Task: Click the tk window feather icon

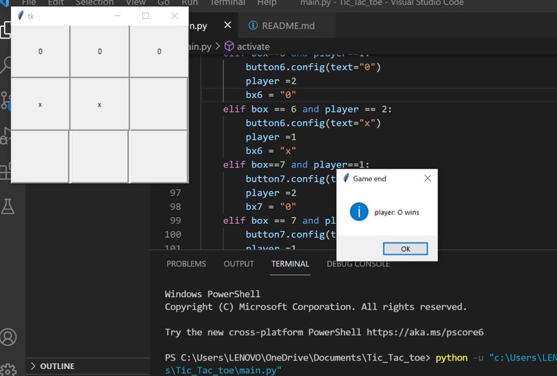Action: pyautogui.click(x=20, y=16)
